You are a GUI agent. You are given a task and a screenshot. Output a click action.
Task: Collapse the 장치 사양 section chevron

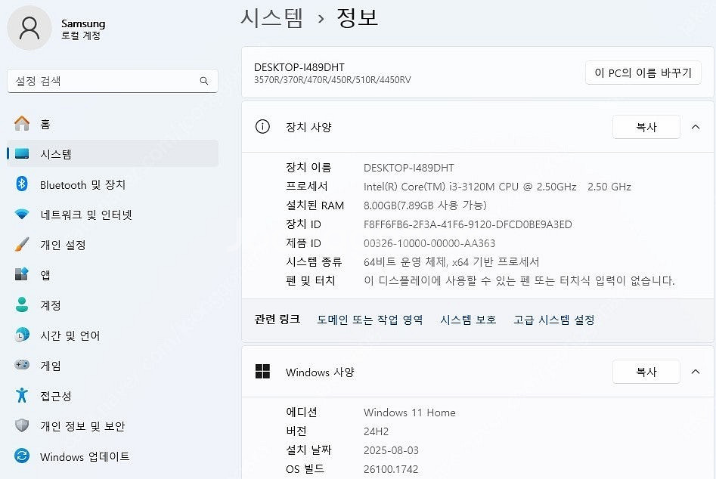tap(696, 127)
